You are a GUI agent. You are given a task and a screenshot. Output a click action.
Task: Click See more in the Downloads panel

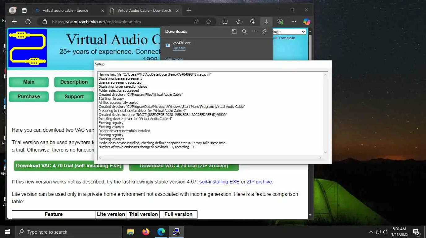click(x=174, y=59)
